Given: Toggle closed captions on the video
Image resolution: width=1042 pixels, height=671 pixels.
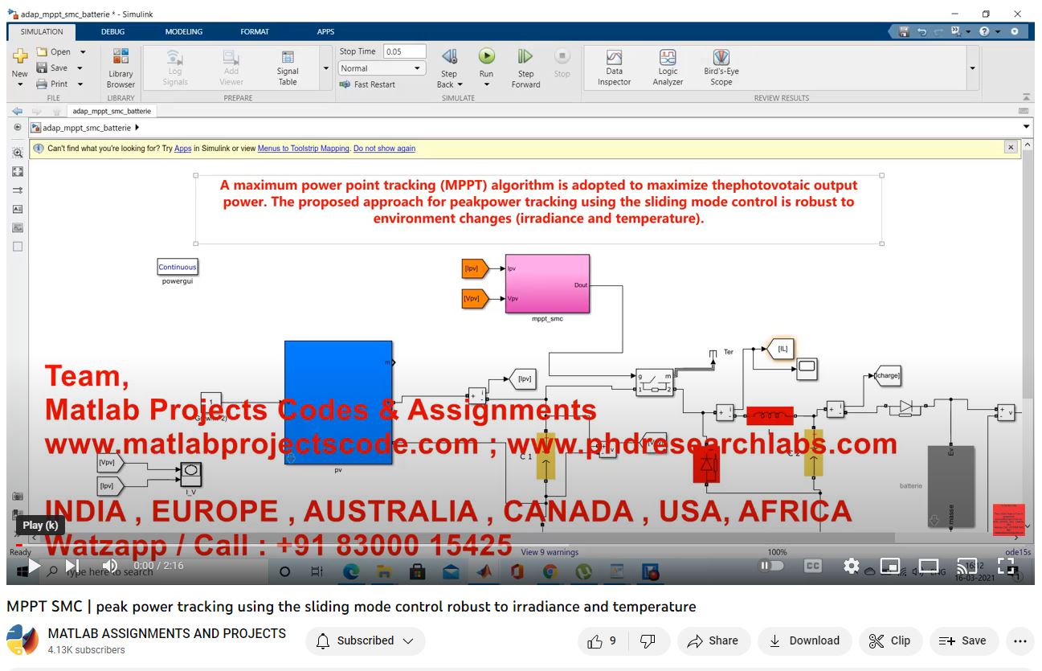Looking at the screenshot, I should [x=813, y=566].
